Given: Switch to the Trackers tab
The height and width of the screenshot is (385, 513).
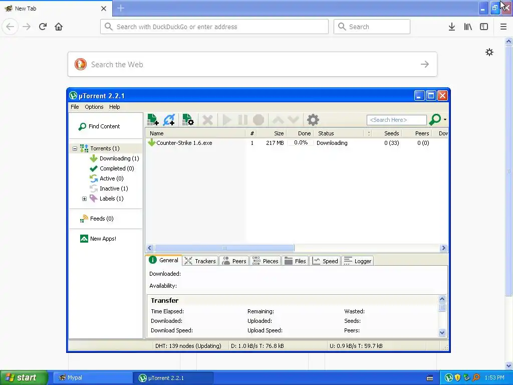Looking at the screenshot, I should [200, 261].
